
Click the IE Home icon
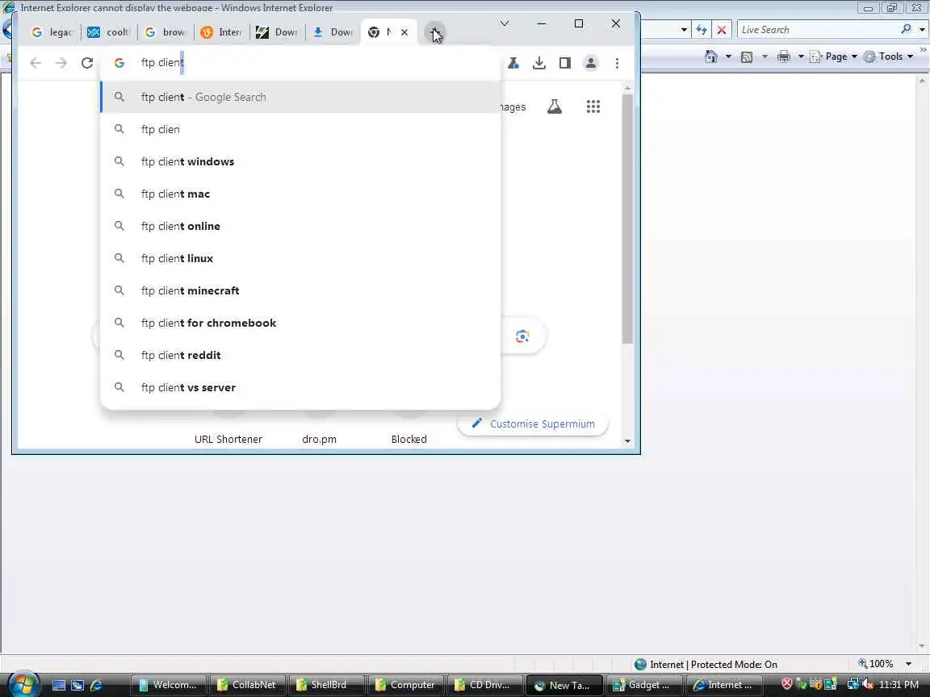pos(711,56)
